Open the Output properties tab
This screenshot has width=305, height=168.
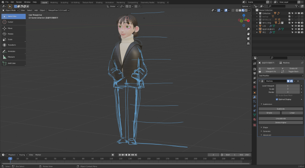(254, 73)
